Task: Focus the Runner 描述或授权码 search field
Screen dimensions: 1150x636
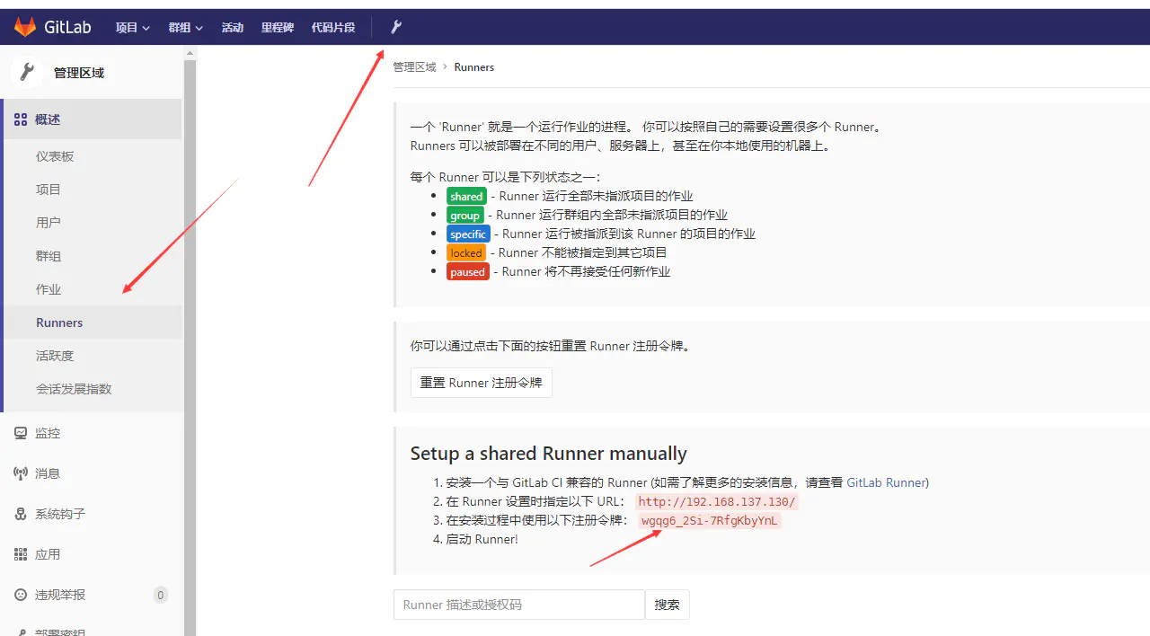Action: click(519, 605)
